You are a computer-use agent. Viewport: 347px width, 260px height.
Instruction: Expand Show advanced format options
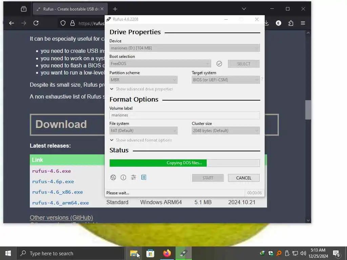point(141,140)
